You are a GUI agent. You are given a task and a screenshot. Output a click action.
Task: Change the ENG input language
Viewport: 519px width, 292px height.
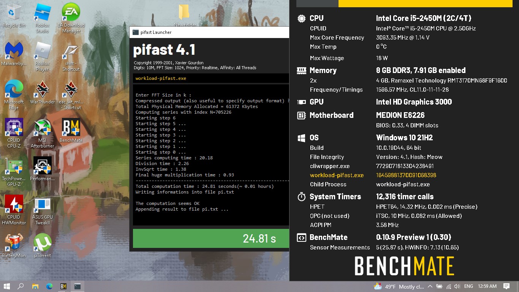click(468, 286)
